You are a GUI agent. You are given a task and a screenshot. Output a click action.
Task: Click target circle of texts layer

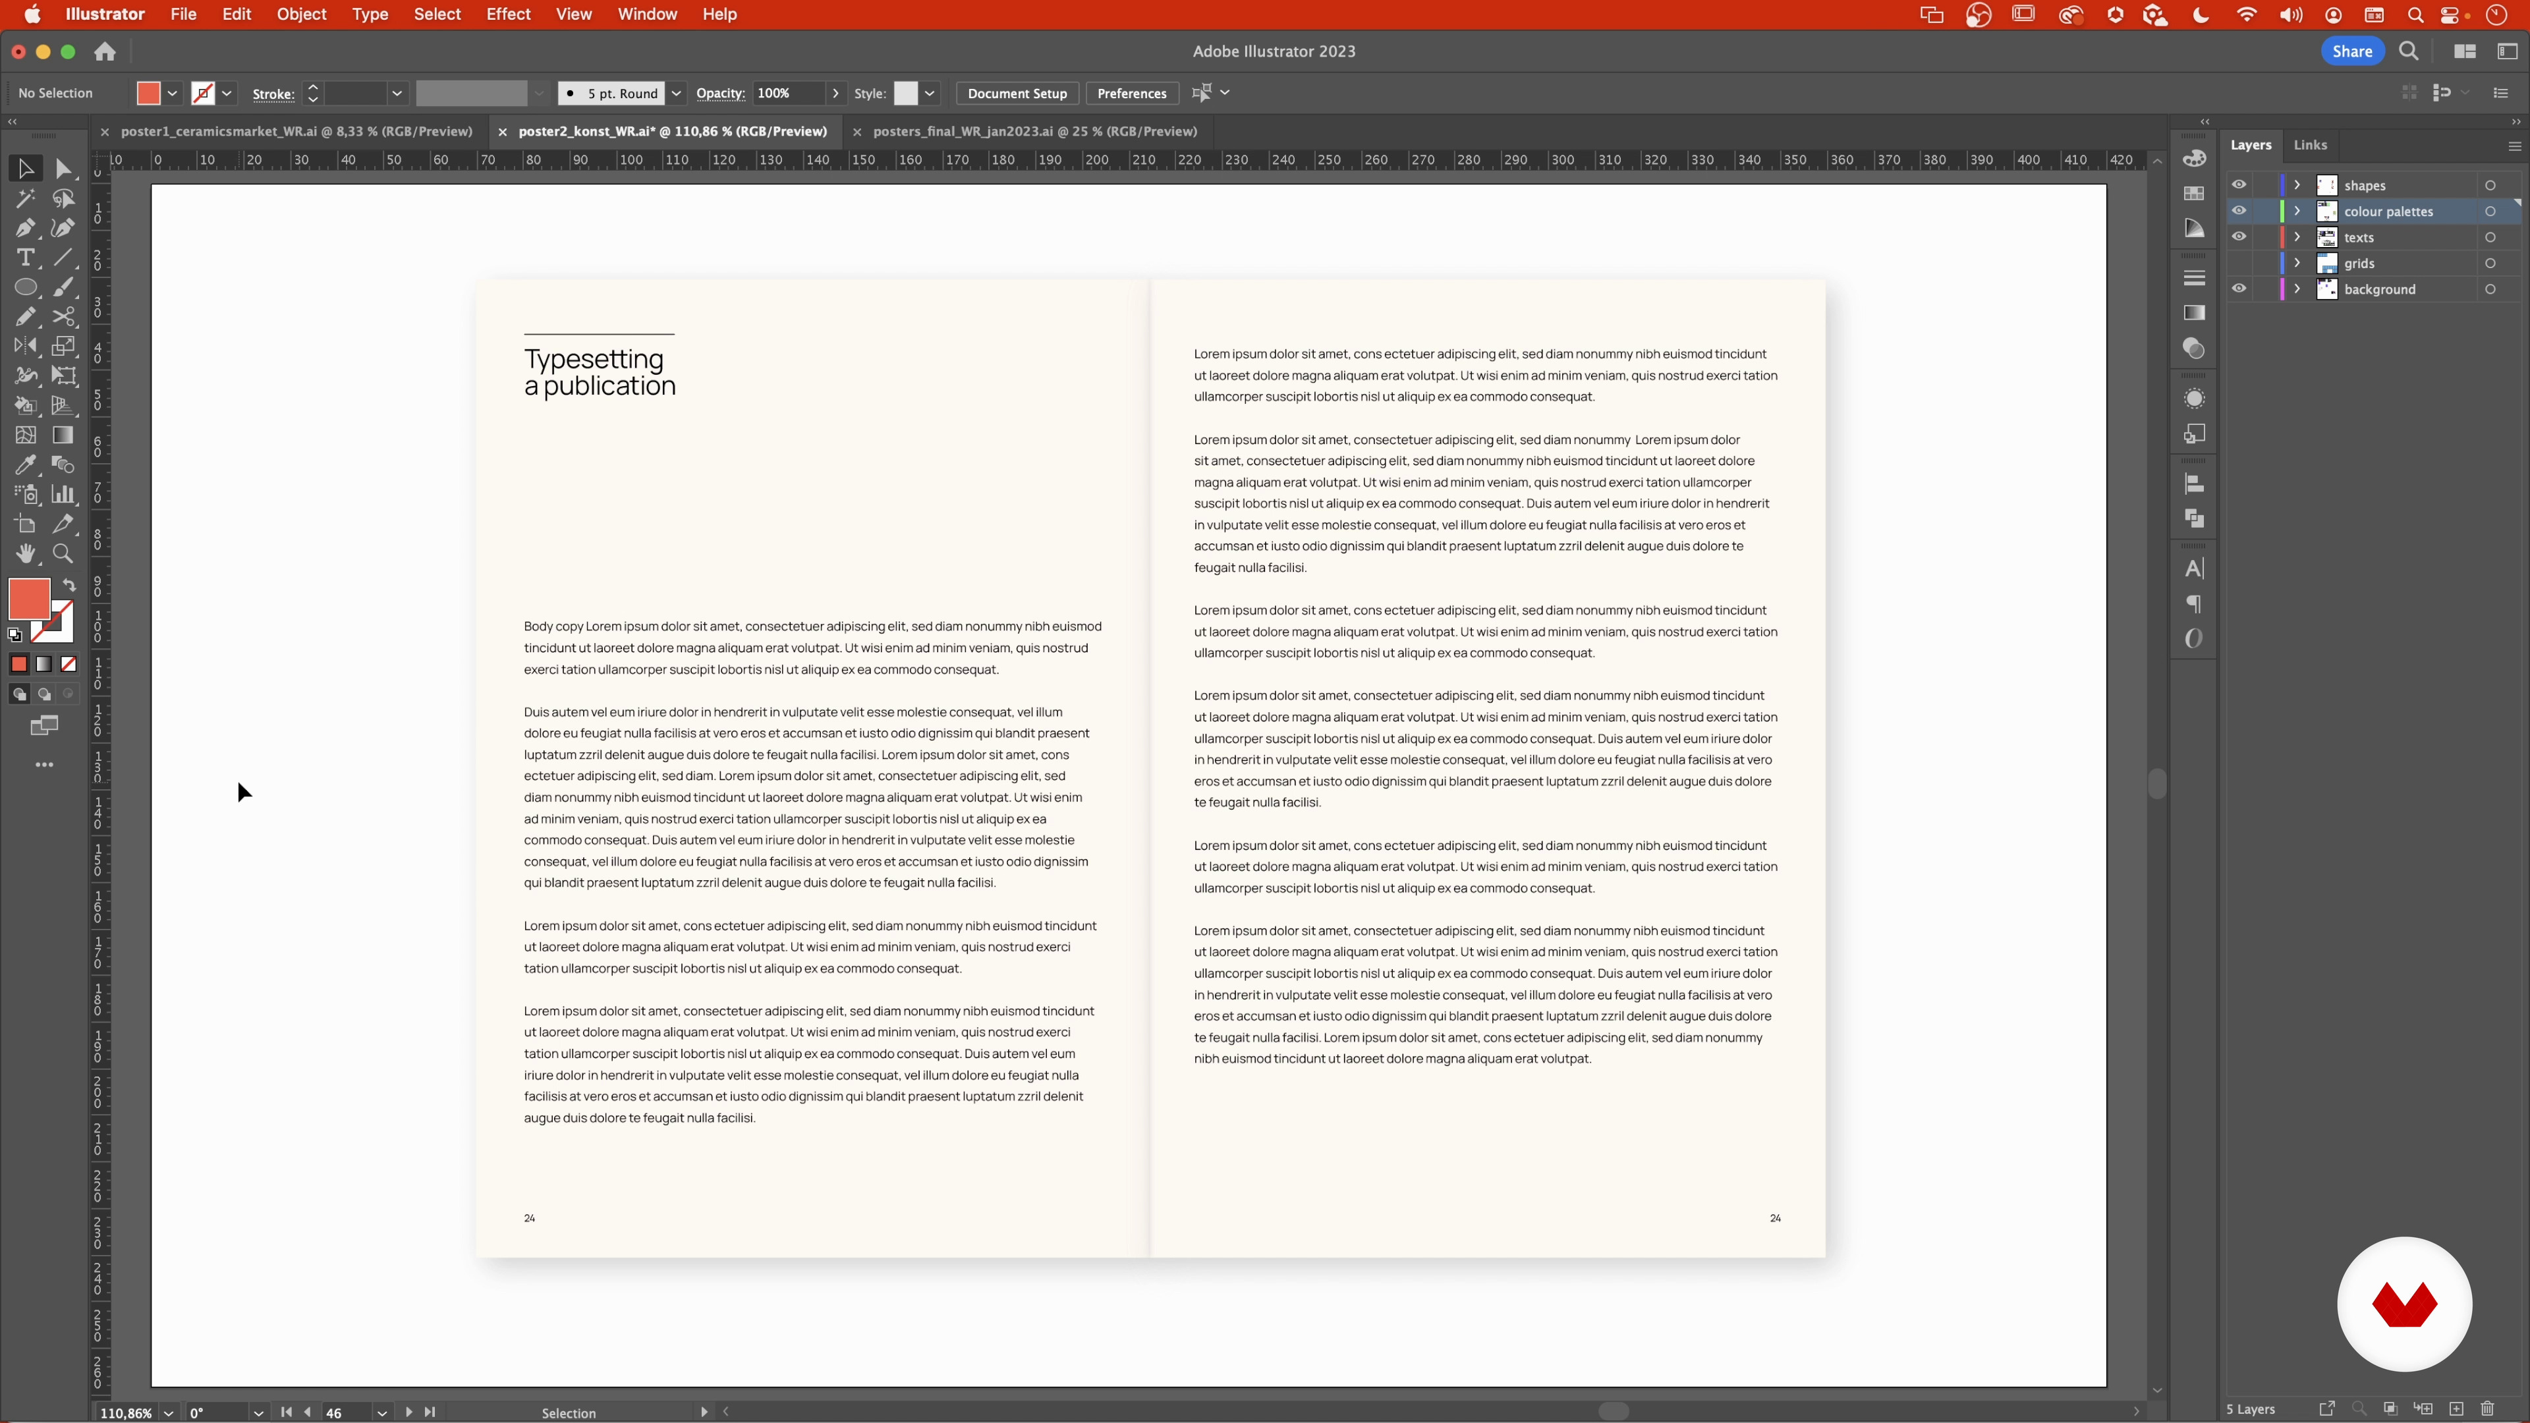coord(2490,238)
